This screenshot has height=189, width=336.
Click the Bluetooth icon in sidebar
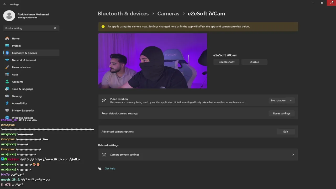click(7, 53)
